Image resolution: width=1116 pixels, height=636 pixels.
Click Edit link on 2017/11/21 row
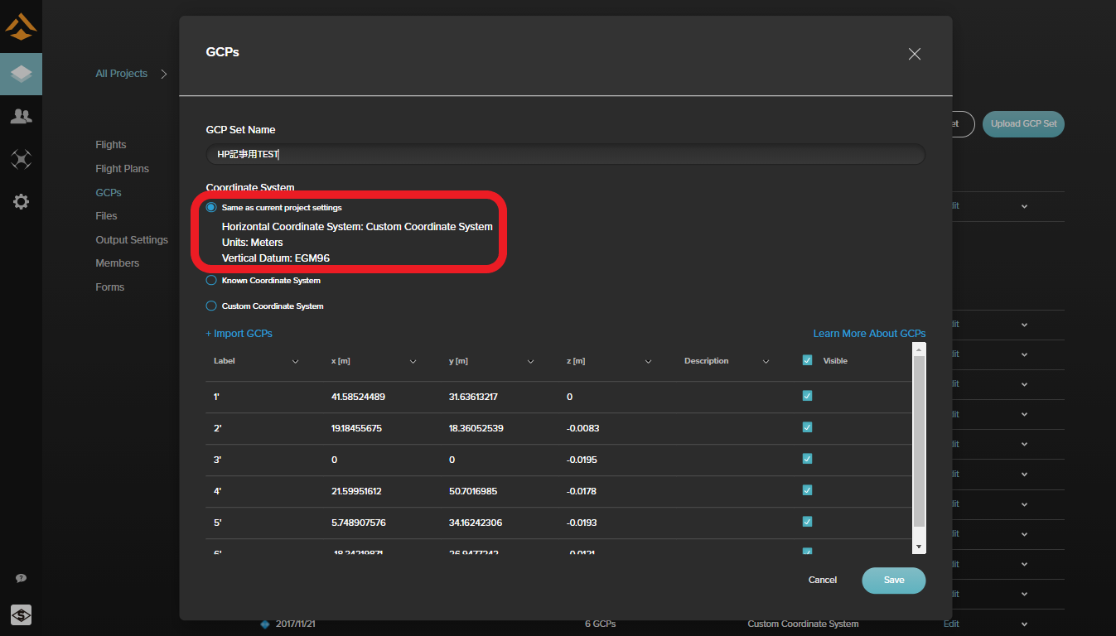[951, 624]
